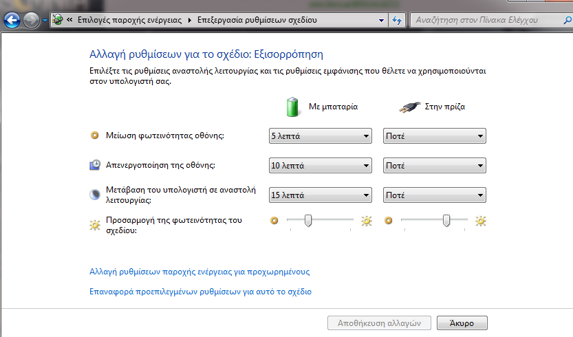Click Προσαρμογή της φωτεινότητας του σχεδίου label
The width and height of the screenshot is (573, 337).
coord(174,225)
